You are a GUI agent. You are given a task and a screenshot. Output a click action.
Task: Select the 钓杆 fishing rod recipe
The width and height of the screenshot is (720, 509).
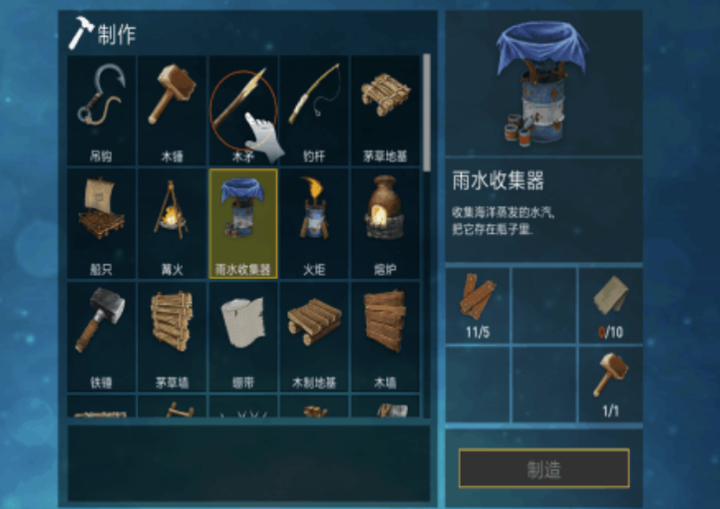314,111
